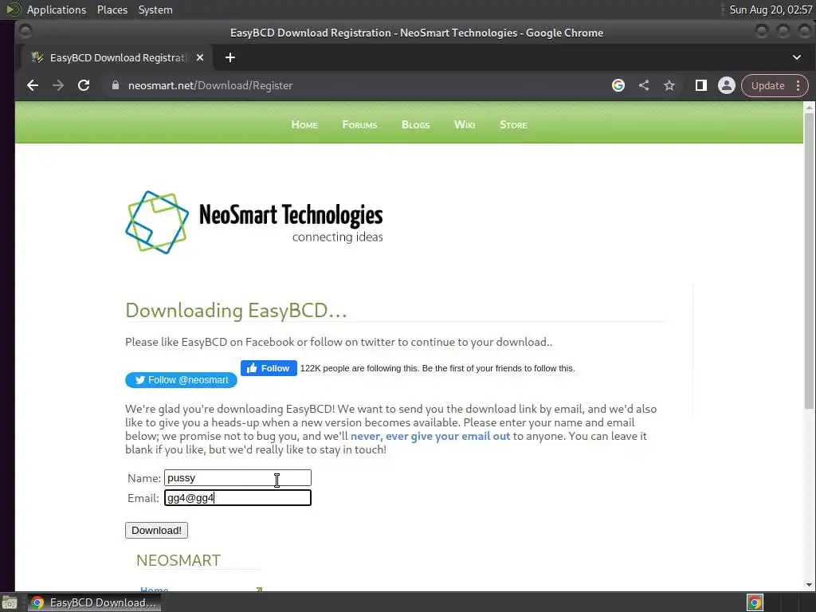Bookmark this page with the star

669,86
